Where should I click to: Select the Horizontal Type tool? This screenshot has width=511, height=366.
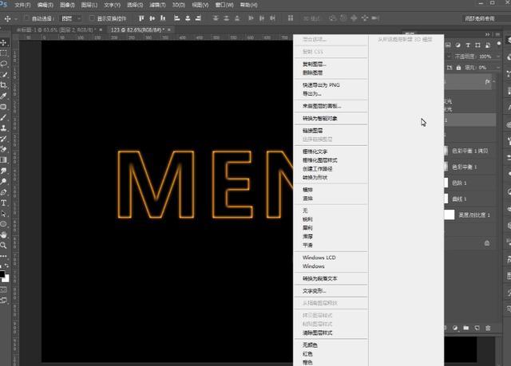tap(4, 203)
